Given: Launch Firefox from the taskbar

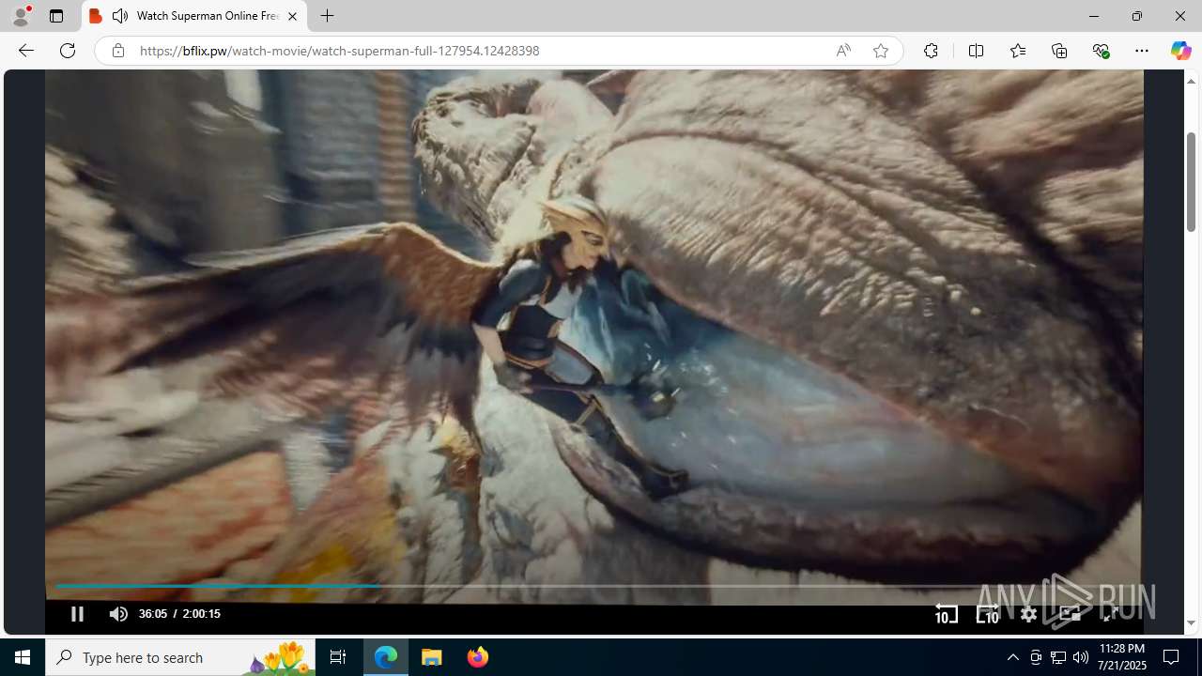Looking at the screenshot, I should [x=477, y=657].
